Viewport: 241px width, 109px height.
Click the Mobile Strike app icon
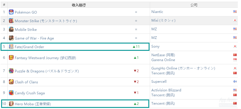click(11, 29)
